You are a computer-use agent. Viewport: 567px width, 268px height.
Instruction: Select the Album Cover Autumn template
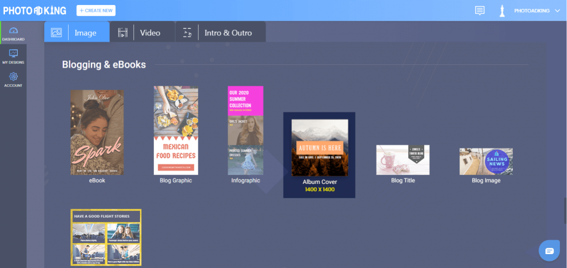pos(319,147)
